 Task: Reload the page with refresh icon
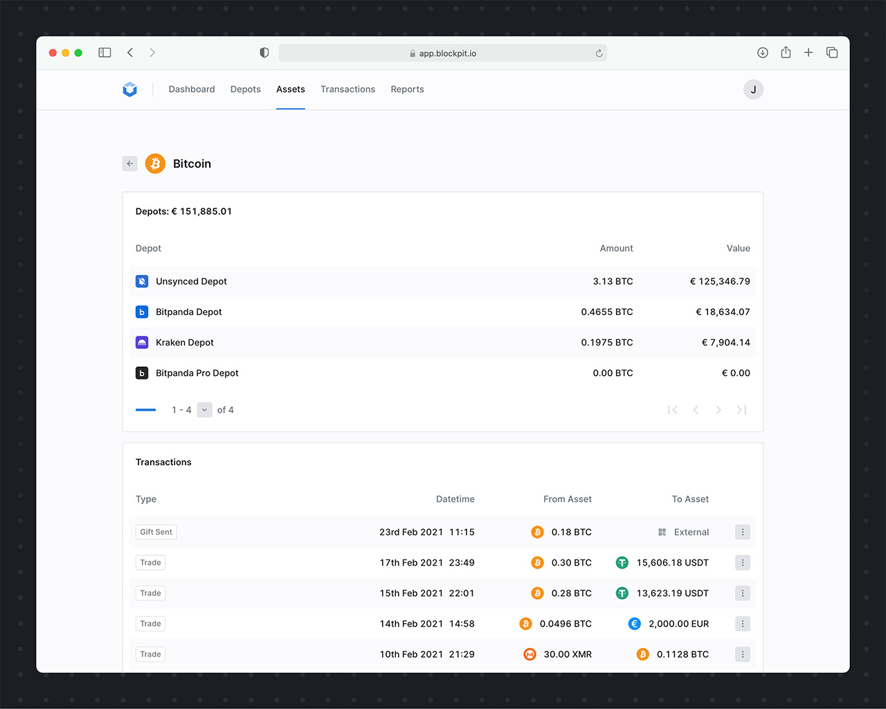coord(599,53)
